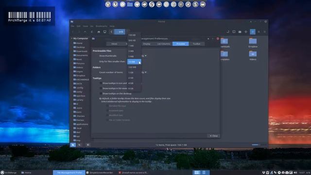This screenshot has width=311, height=175.
Task: Open Home folder via toolbar house icon
Action: [99, 32]
